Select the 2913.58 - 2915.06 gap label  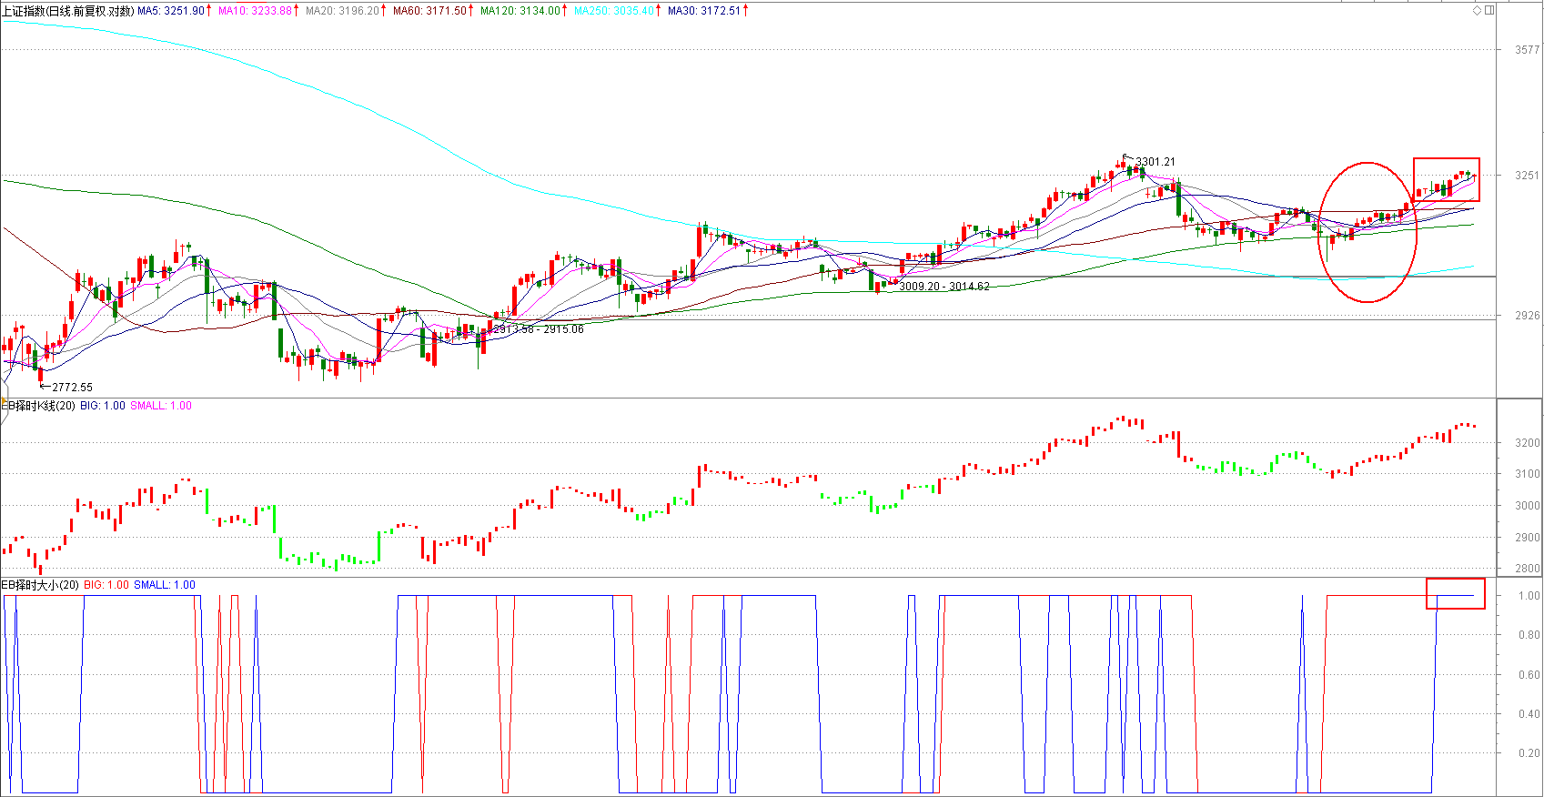(x=539, y=329)
